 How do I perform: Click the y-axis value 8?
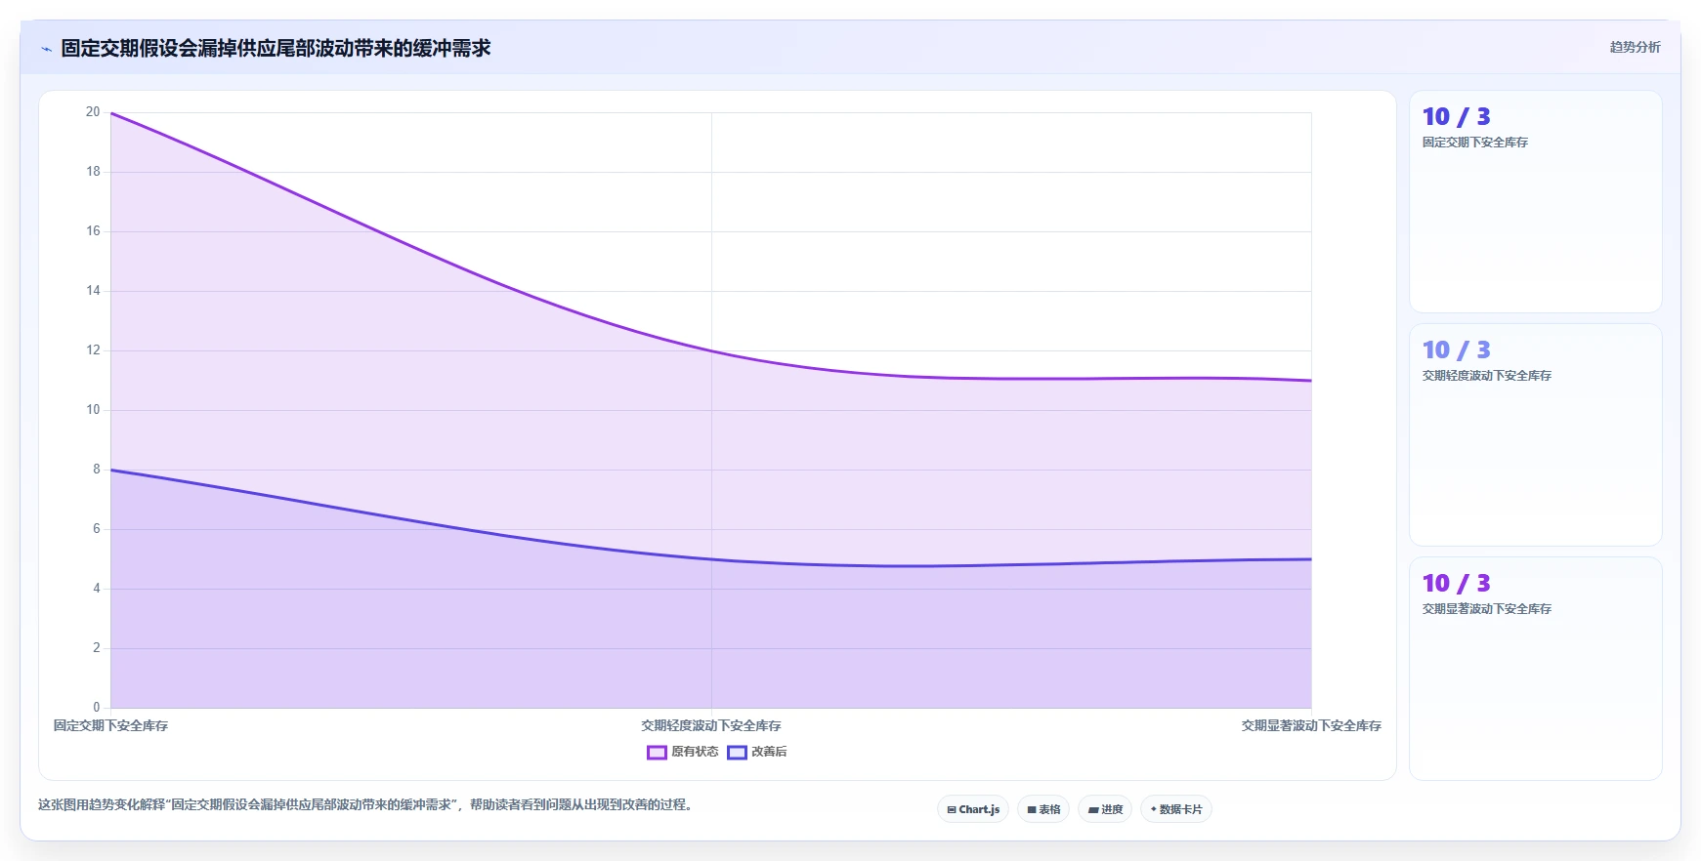[96, 470]
